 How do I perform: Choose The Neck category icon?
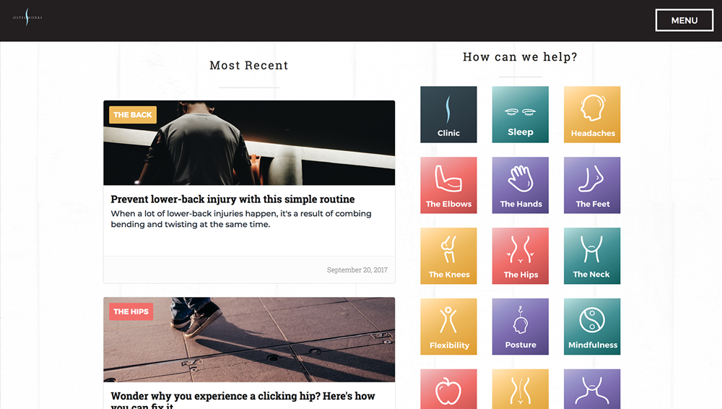592,256
